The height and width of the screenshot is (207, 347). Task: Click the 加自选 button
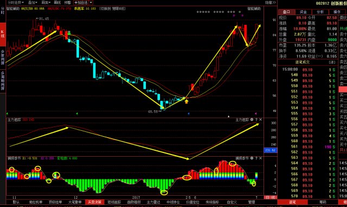[x=81, y=3]
